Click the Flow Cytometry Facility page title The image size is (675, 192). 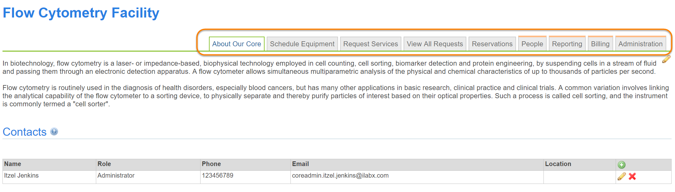(81, 13)
